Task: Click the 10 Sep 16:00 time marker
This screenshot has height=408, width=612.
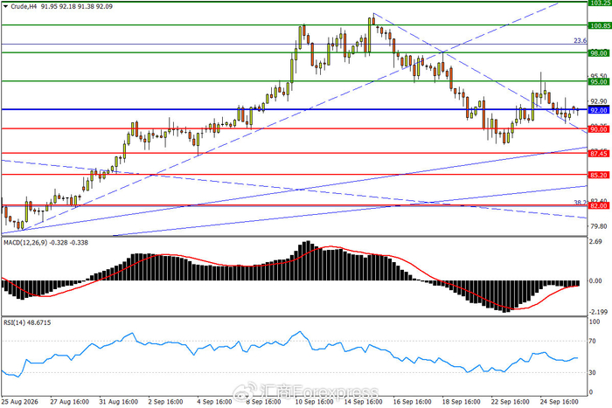Action: (x=314, y=402)
